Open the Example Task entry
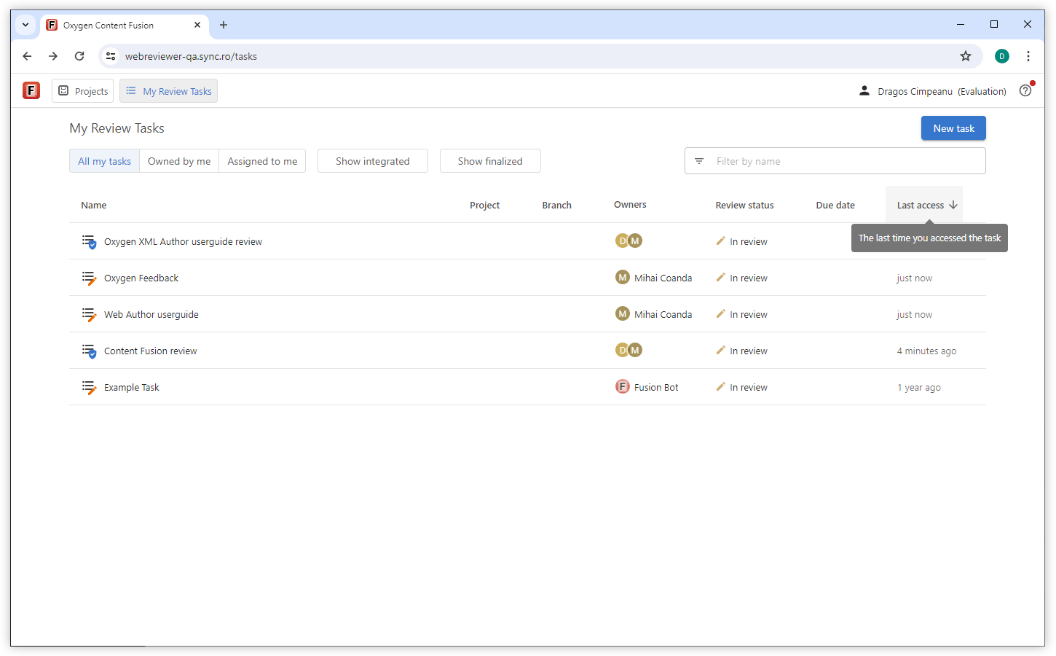The width and height of the screenshot is (1056, 656). tap(132, 388)
